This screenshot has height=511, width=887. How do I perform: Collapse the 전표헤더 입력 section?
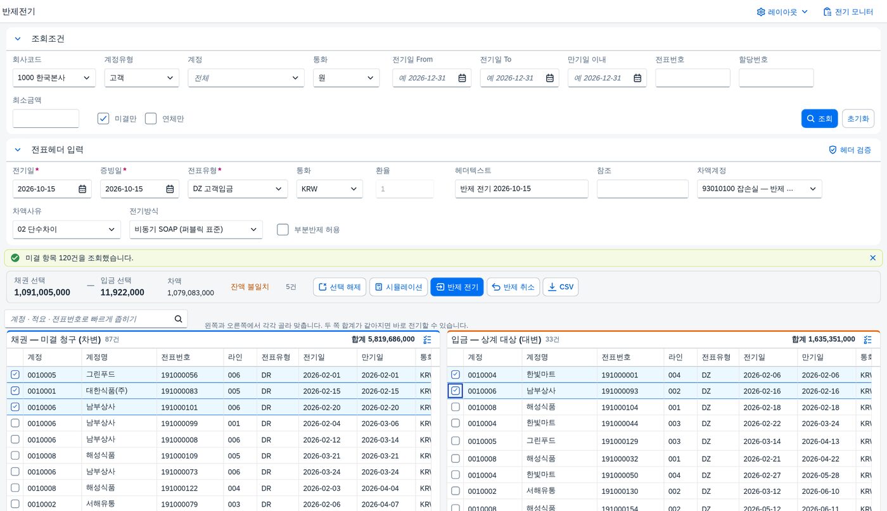coord(18,150)
